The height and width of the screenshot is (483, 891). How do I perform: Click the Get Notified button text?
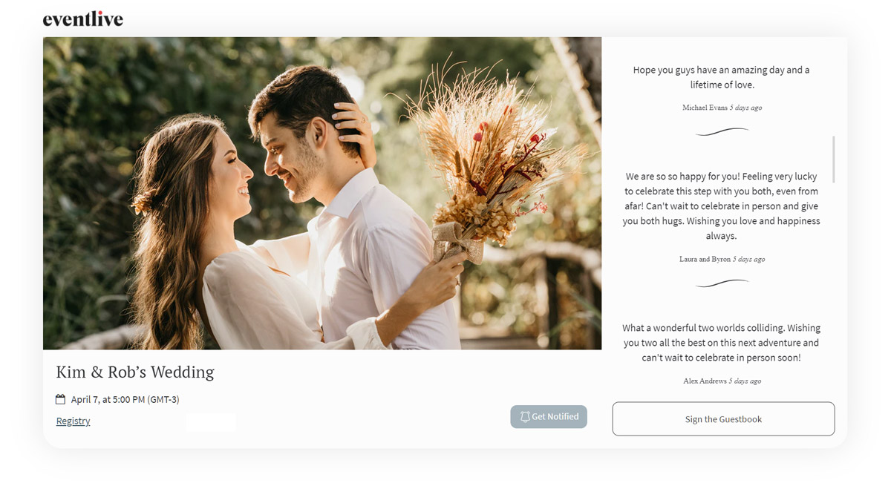click(555, 417)
